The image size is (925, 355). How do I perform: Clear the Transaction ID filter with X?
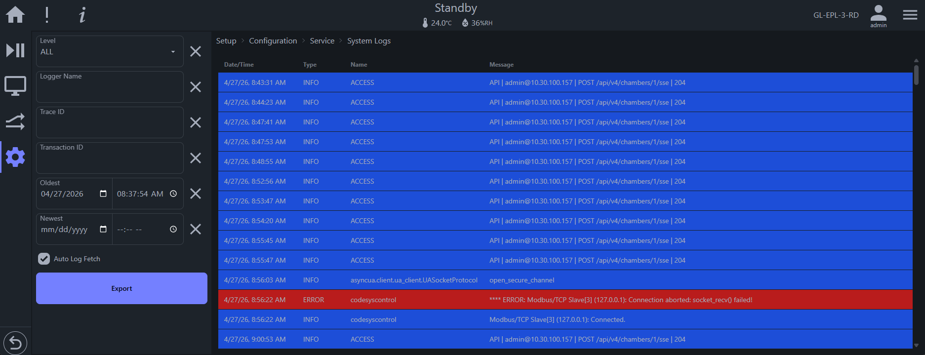196,158
